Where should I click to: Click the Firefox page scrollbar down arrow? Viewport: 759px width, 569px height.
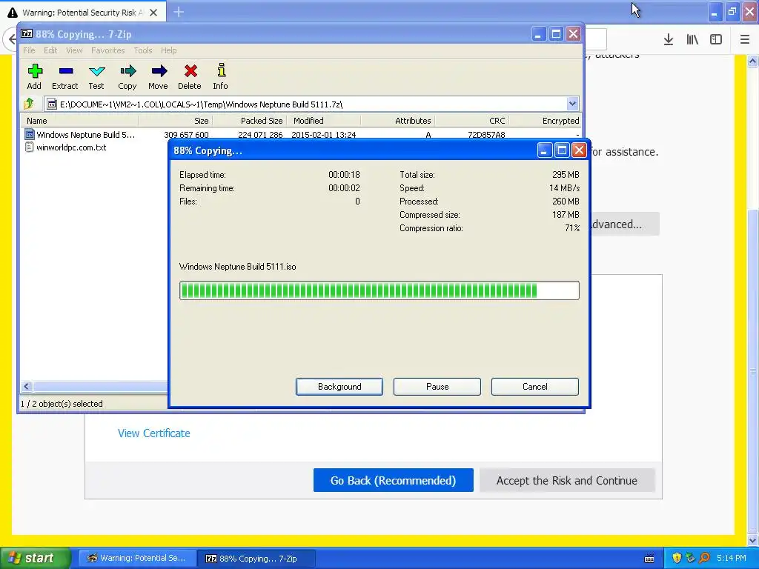click(x=752, y=540)
